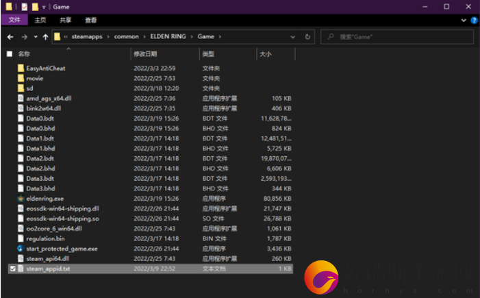Open the 文件 ribbon tab
Image resolution: width=480 pixels, height=298 pixels.
[x=14, y=21]
